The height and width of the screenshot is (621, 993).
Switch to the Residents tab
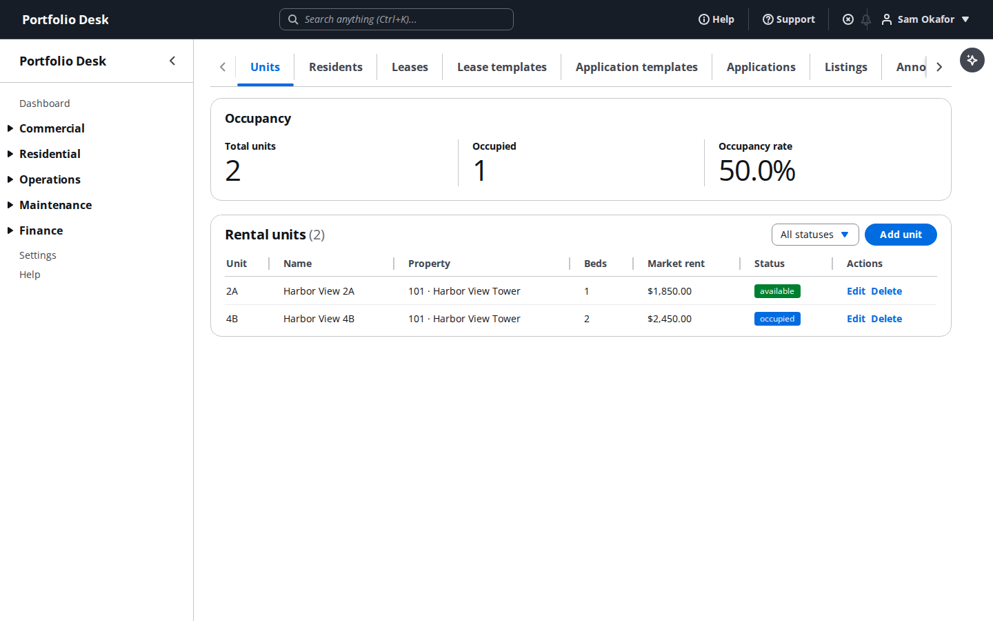[x=336, y=67]
